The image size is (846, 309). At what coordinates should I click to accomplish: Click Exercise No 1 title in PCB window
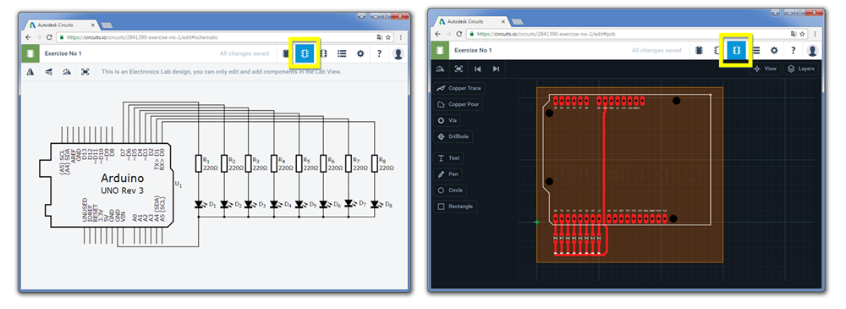(x=473, y=50)
